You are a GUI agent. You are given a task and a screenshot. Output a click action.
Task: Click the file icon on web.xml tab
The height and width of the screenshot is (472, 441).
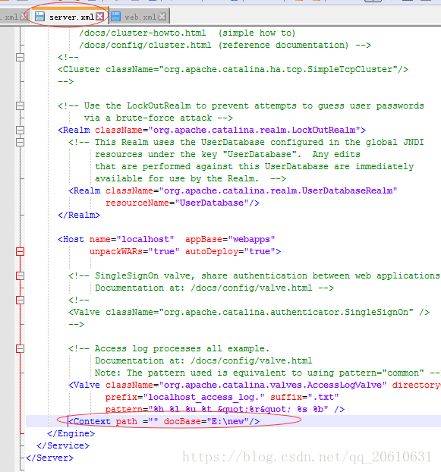click(115, 17)
